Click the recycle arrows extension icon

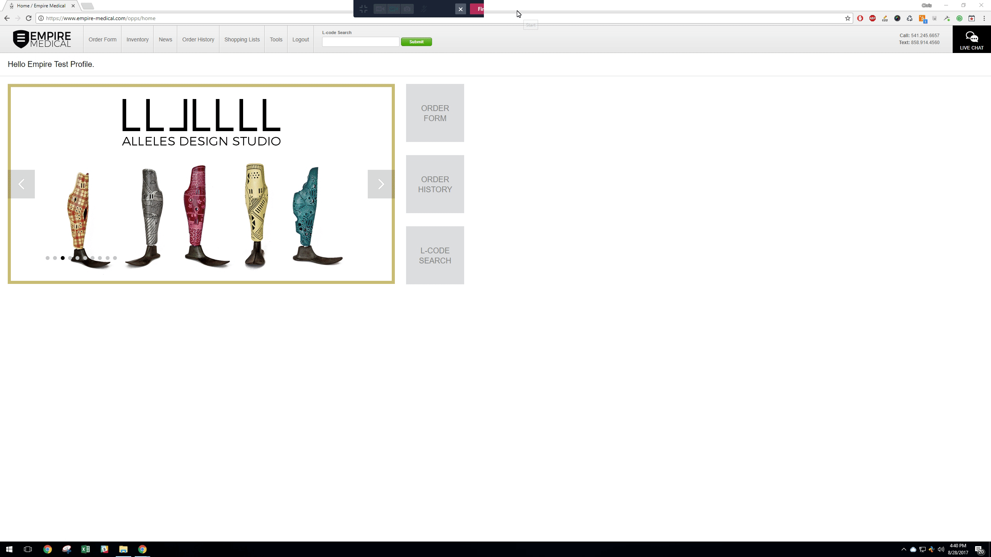[x=910, y=18]
